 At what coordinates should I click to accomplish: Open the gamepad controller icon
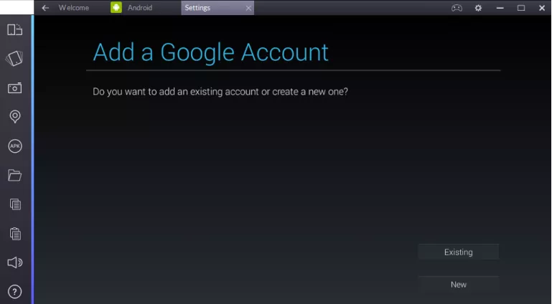coord(457,8)
